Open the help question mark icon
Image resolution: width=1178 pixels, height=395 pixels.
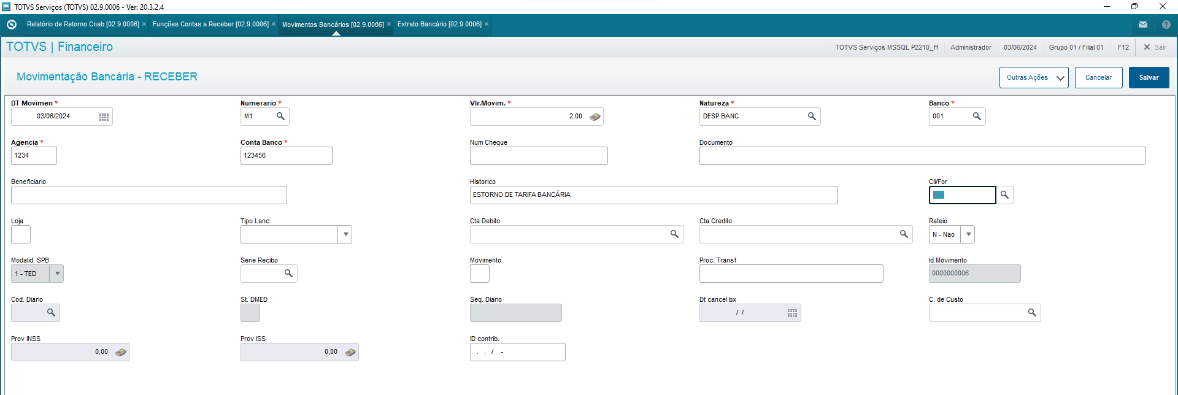(x=1166, y=25)
